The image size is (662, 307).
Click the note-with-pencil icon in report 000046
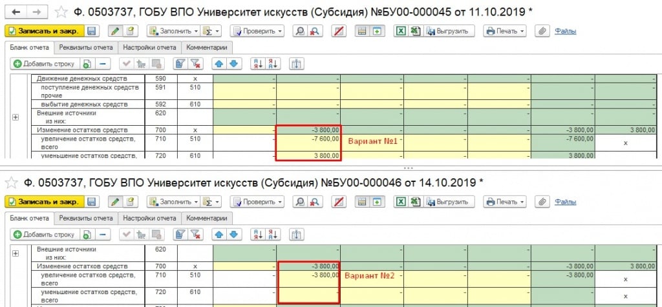(x=131, y=202)
